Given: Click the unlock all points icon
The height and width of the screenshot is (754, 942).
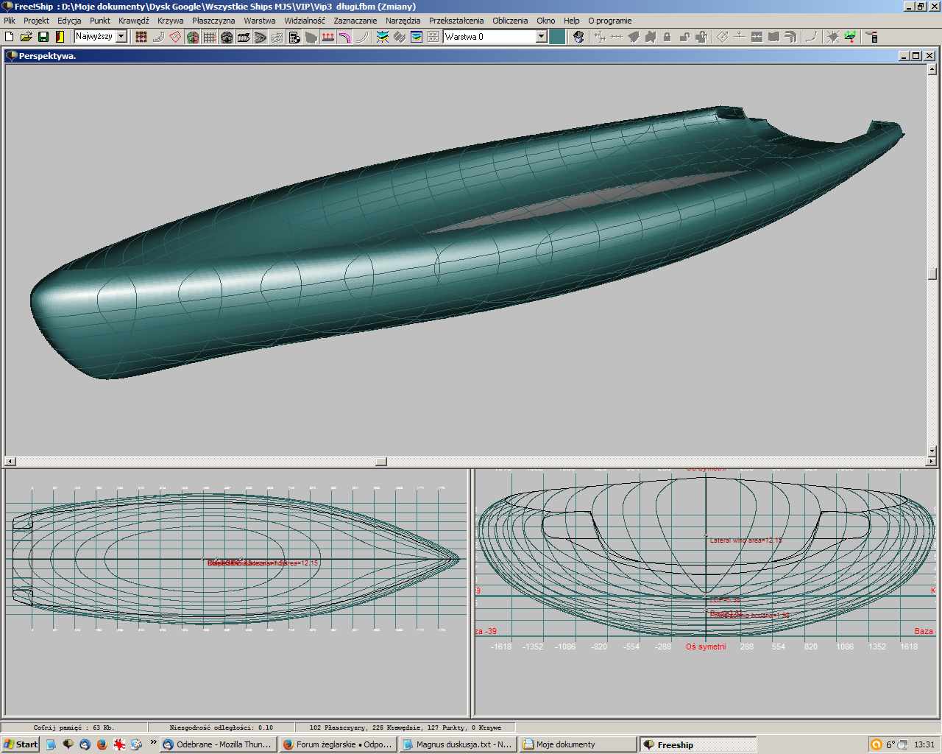Looking at the screenshot, I should [701, 37].
